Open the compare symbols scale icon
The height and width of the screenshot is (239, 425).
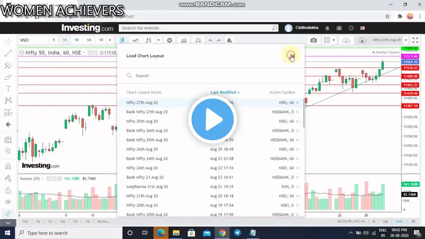coord(198,40)
